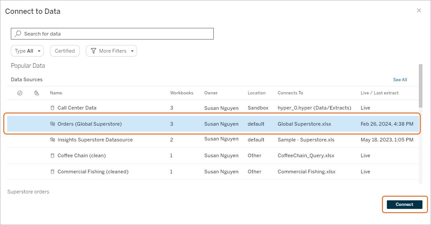The width and height of the screenshot is (431, 225).
Task: Focus the Search for data field
Action: [112, 34]
